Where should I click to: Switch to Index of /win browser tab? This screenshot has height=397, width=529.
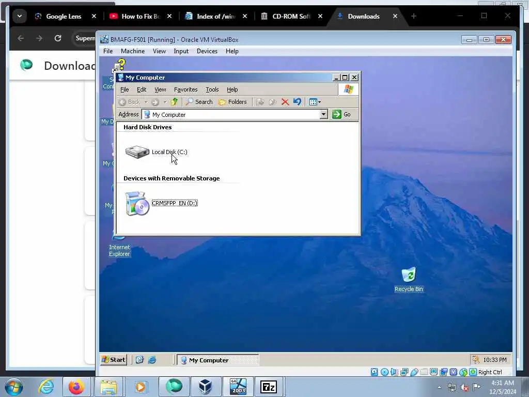click(x=216, y=16)
